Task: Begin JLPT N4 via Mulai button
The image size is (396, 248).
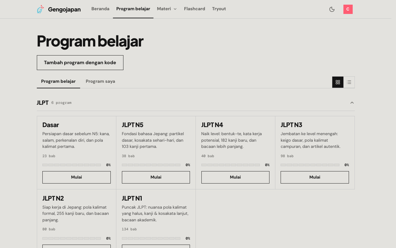Action: (x=235, y=177)
